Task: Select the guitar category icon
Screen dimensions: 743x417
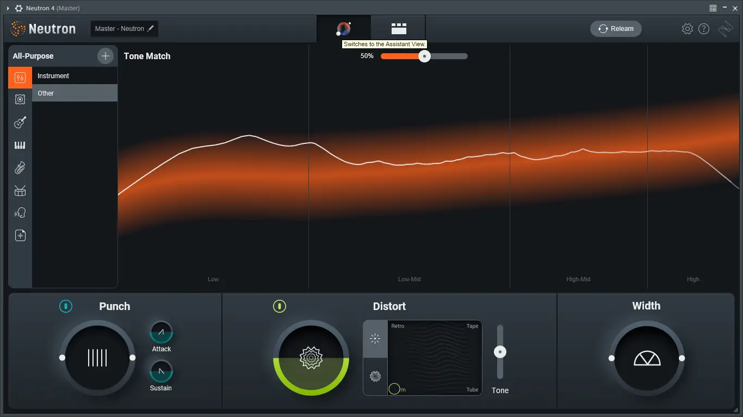Action: [x=20, y=122]
